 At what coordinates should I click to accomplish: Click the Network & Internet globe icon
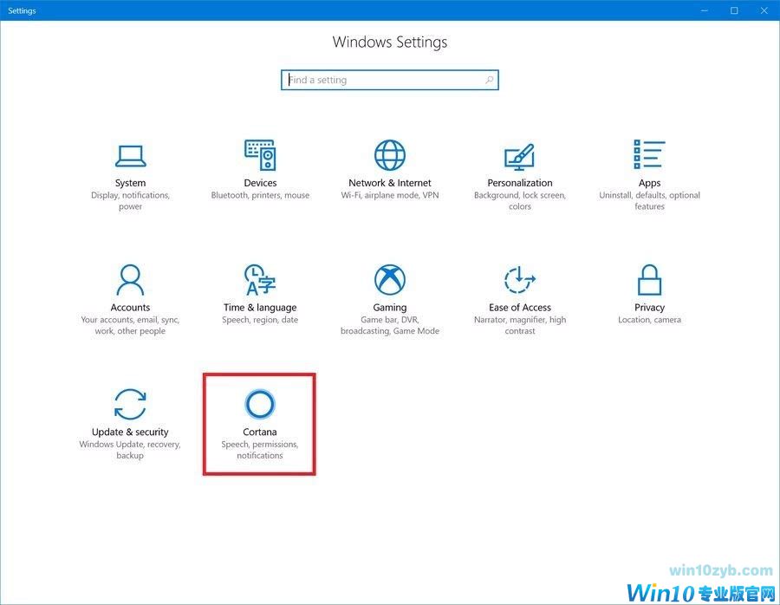coord(390,155)
